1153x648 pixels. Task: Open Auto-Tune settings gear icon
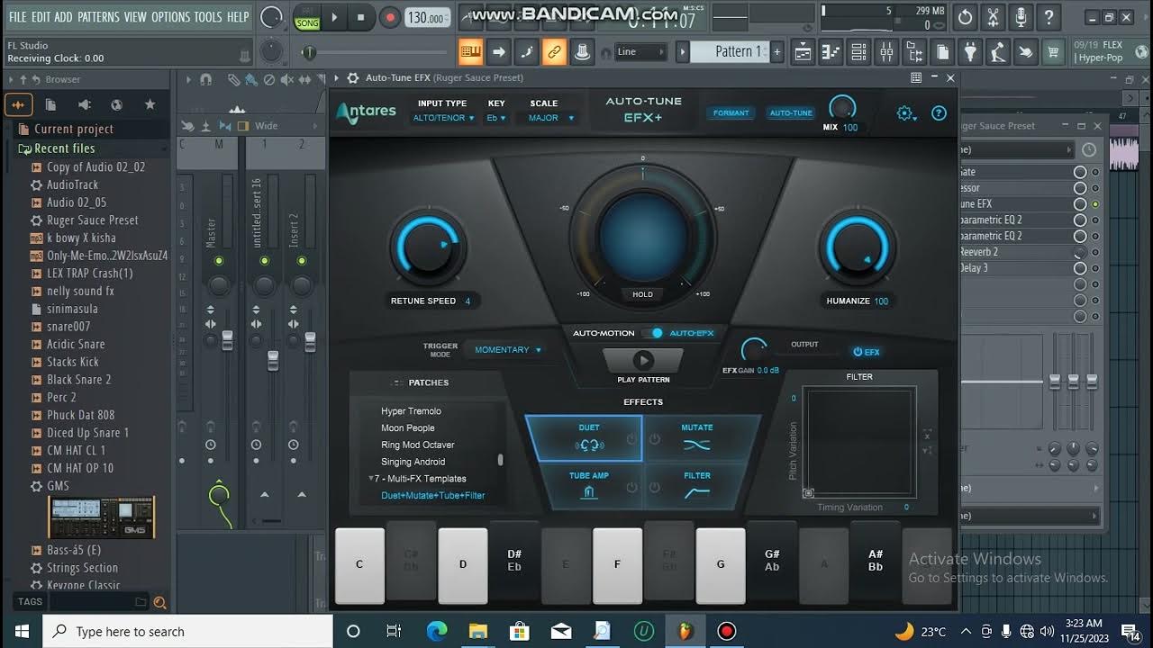(904, 113)
